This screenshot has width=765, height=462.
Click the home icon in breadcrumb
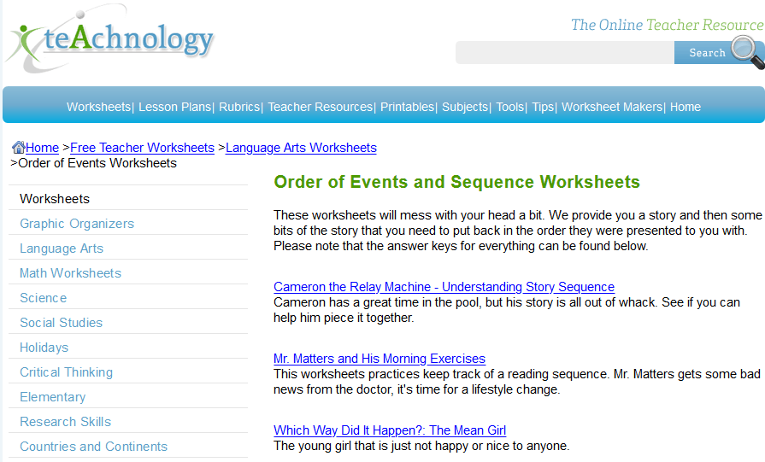[19, 147]
